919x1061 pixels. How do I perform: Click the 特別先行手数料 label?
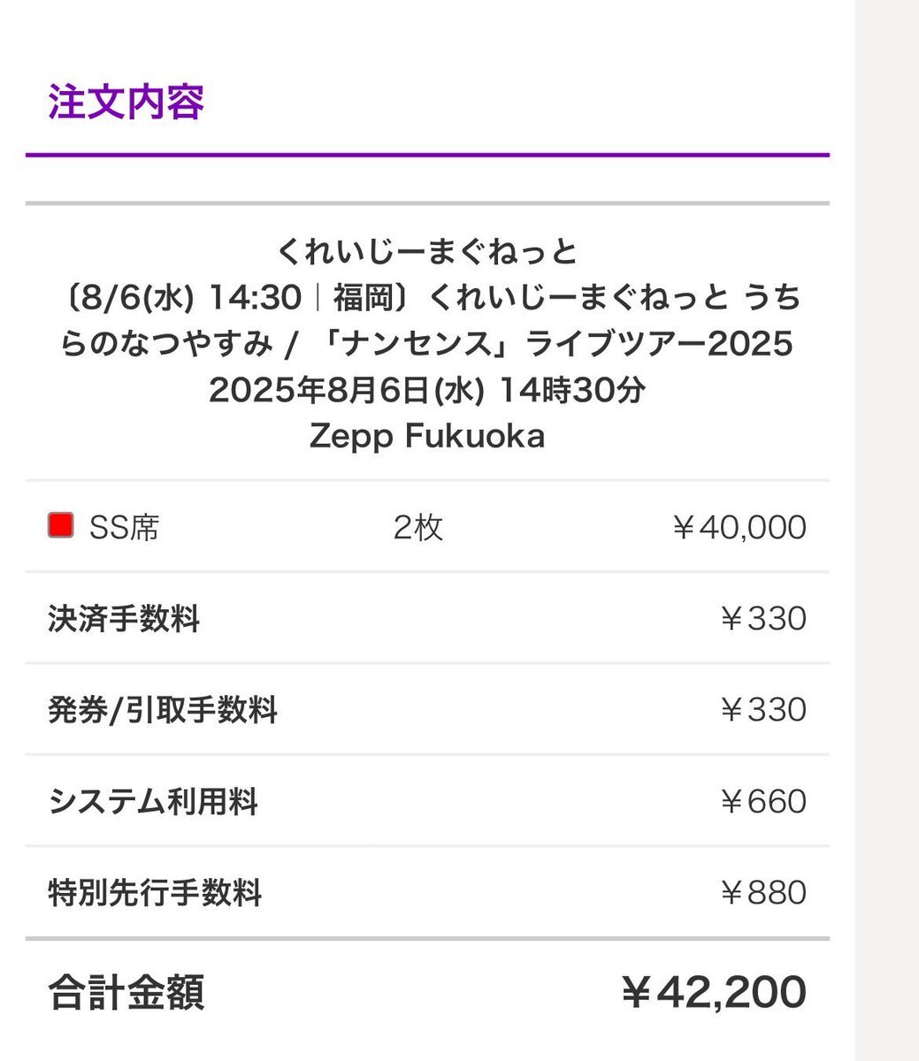[x=155, y=893]
